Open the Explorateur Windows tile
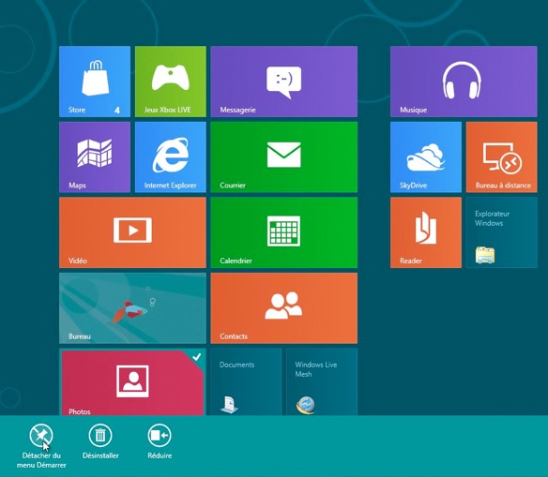Screen dimensions: 548x477 coord(501,232)
